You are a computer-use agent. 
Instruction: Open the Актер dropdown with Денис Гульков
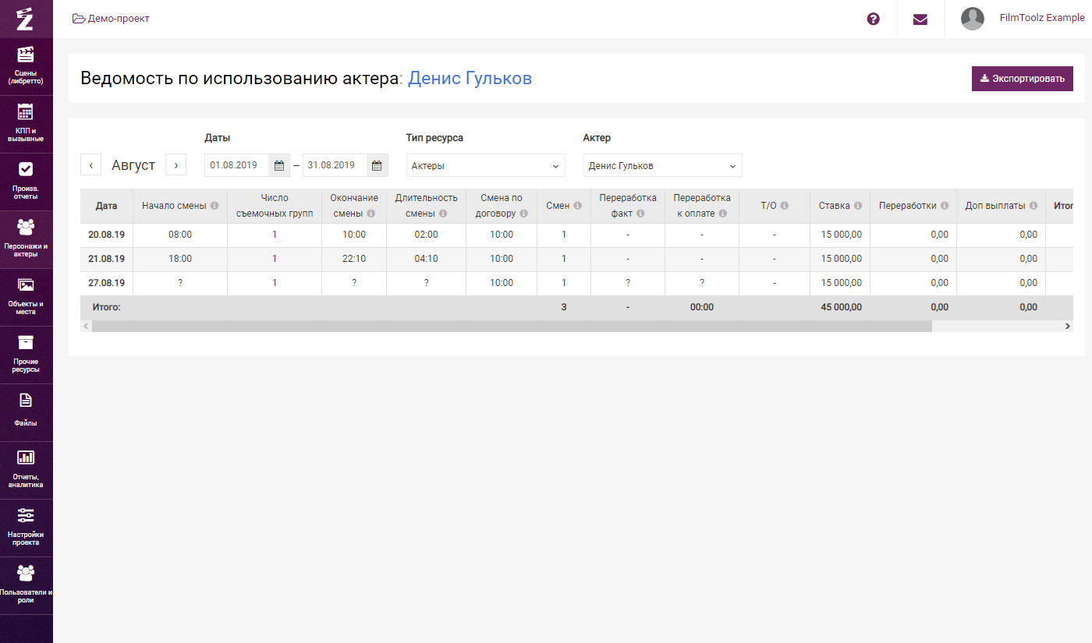pyautogui.click(x=663, y=165)
